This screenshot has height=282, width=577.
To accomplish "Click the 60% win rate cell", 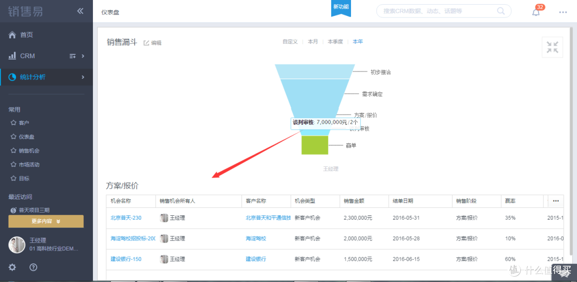I will coord(510,259).
